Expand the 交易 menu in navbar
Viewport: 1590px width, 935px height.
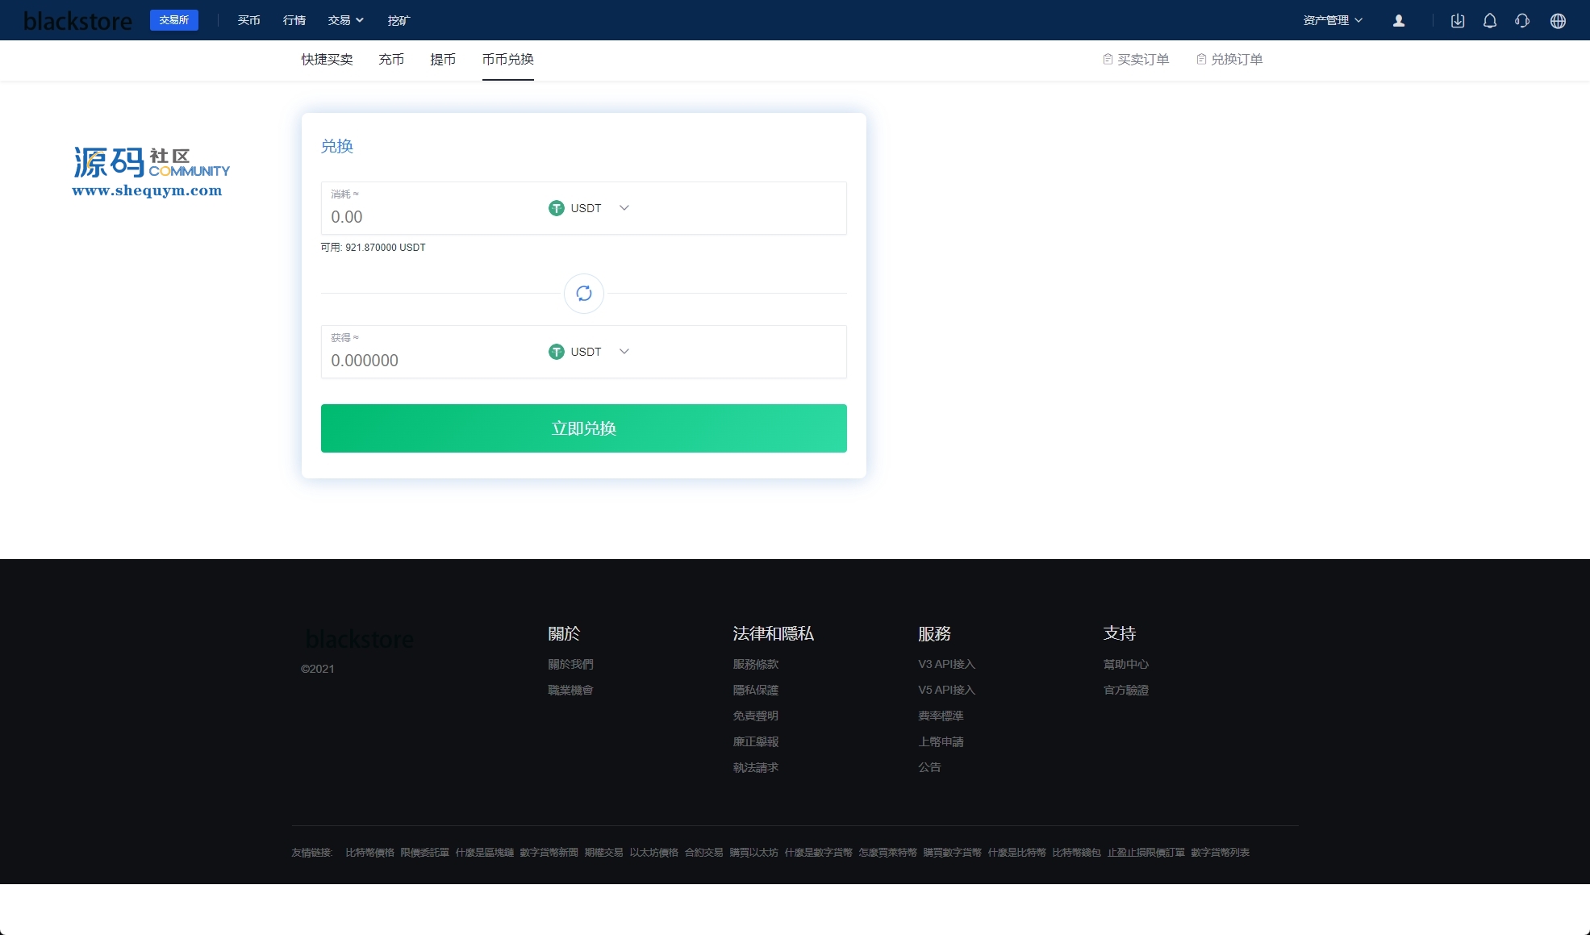click(x=345, y=21)
